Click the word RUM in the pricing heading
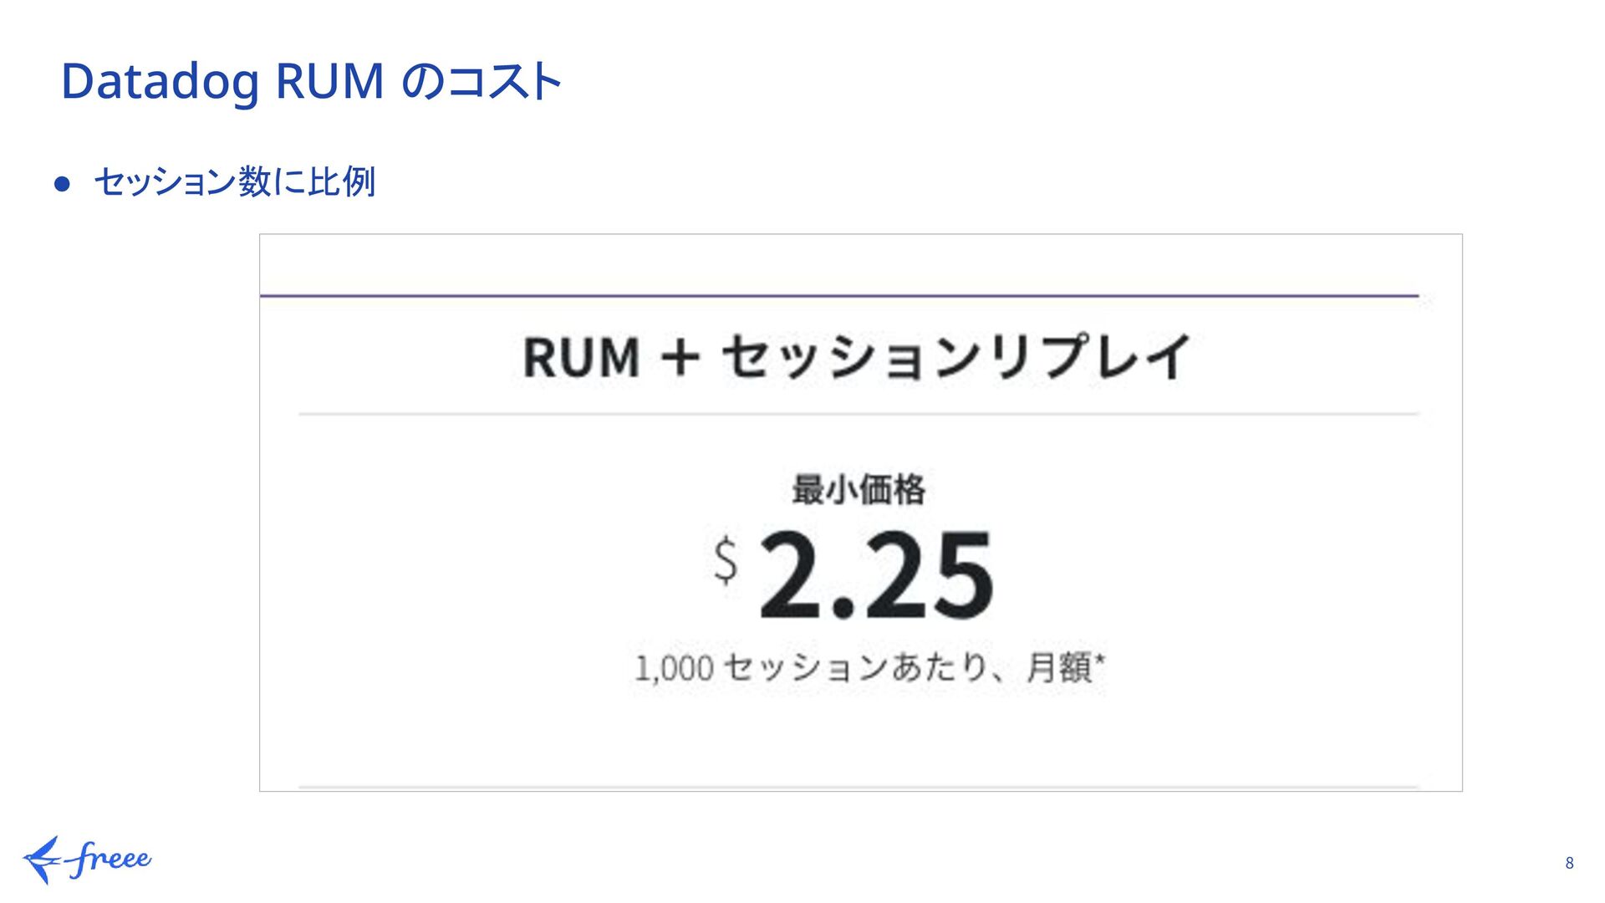 tap(581, 358)
